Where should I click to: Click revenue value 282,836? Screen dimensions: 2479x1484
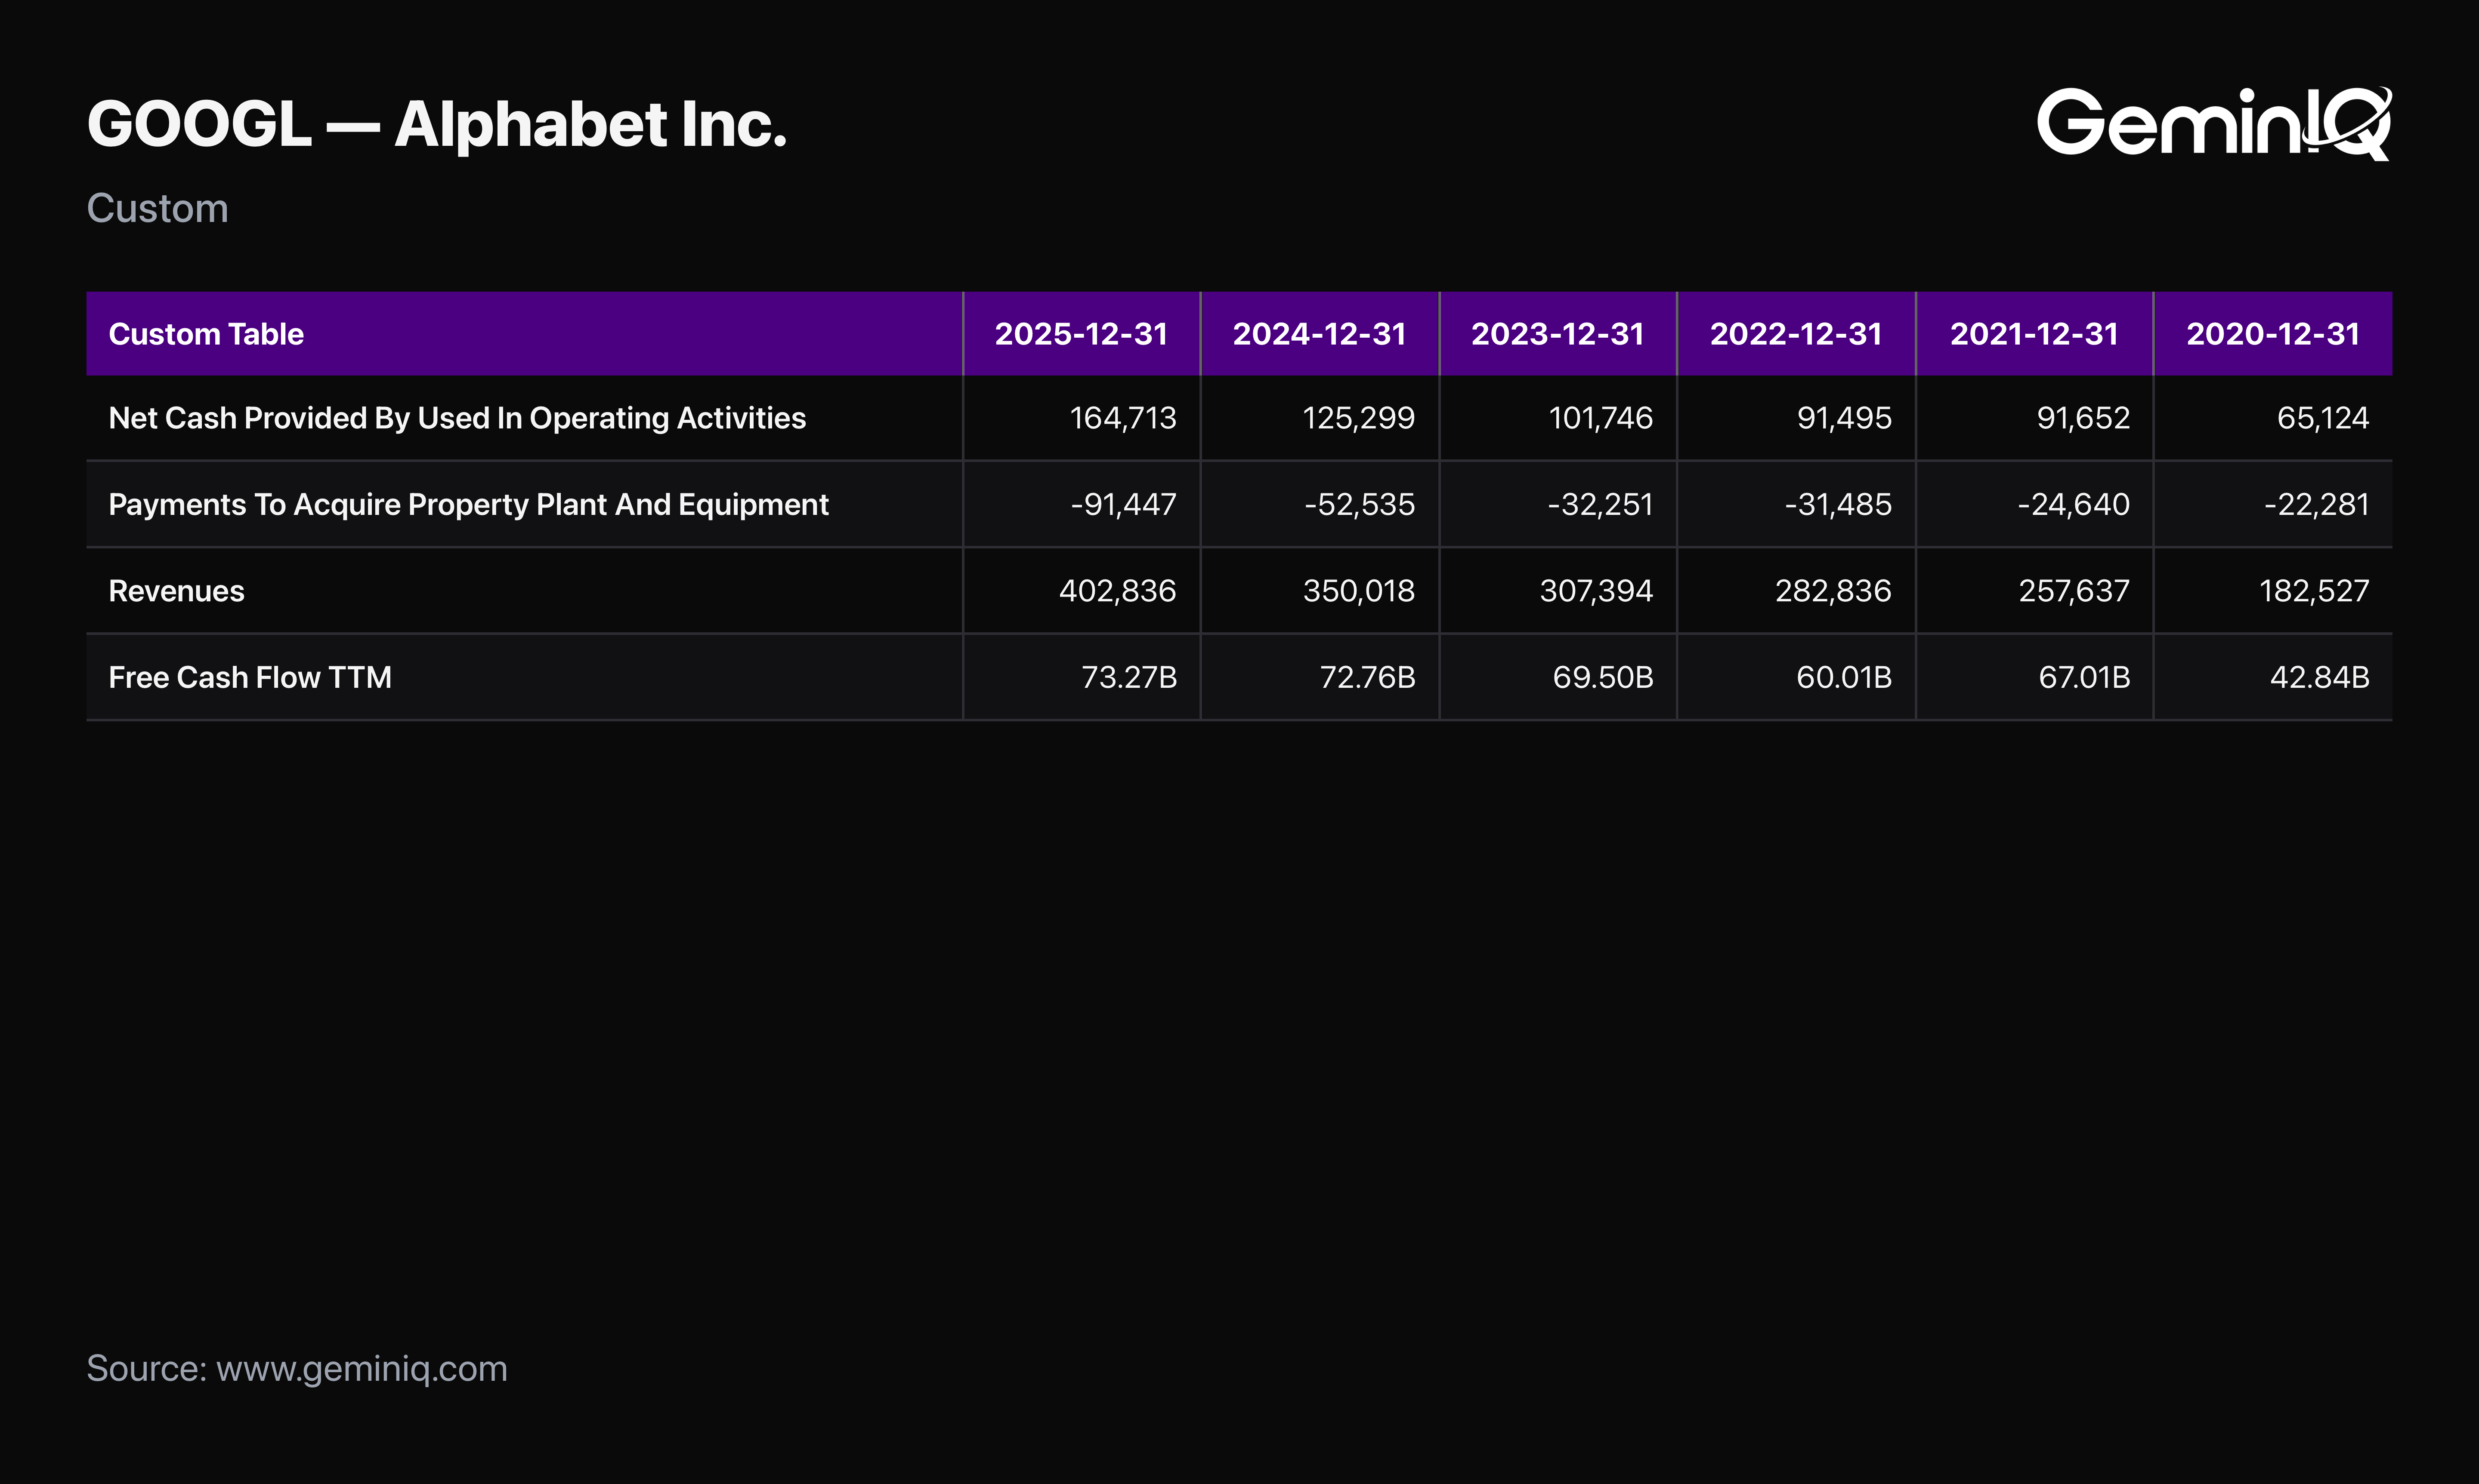[x=1834, y=591]
